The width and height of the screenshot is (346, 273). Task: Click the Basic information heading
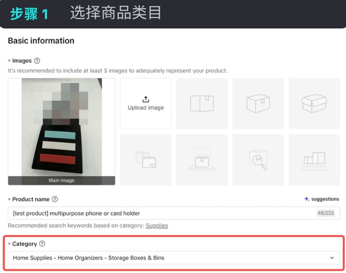(x=41, y=41)
